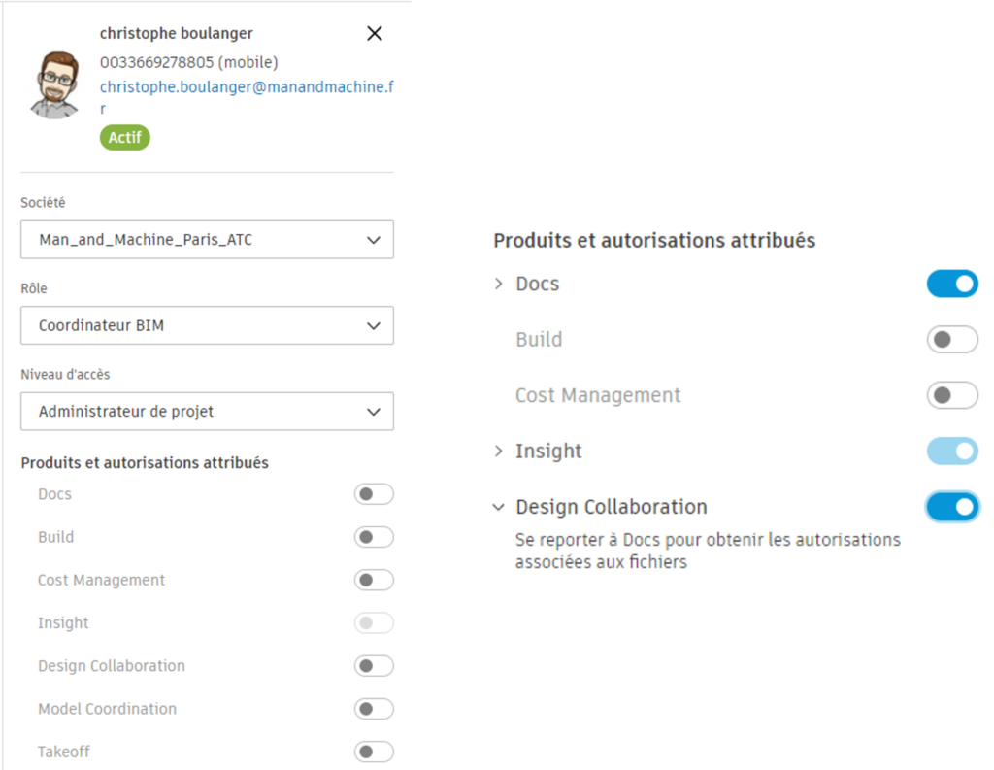Close the christophe boulanger user panel
The image size is (994, 770).
[375, 34]
